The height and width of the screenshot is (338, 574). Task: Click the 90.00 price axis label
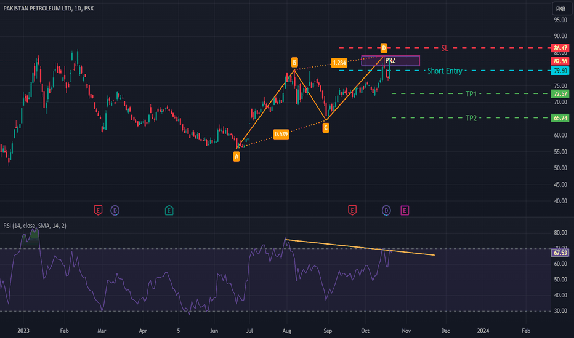point(560,36)
